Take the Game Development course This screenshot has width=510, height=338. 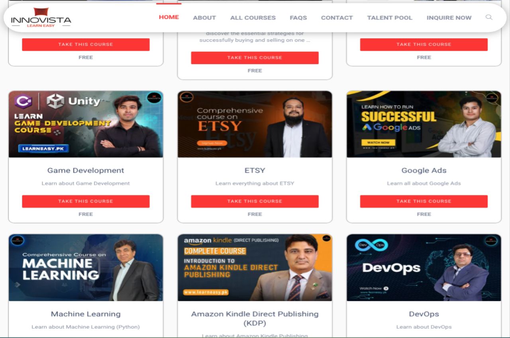[x=86, y=201]
